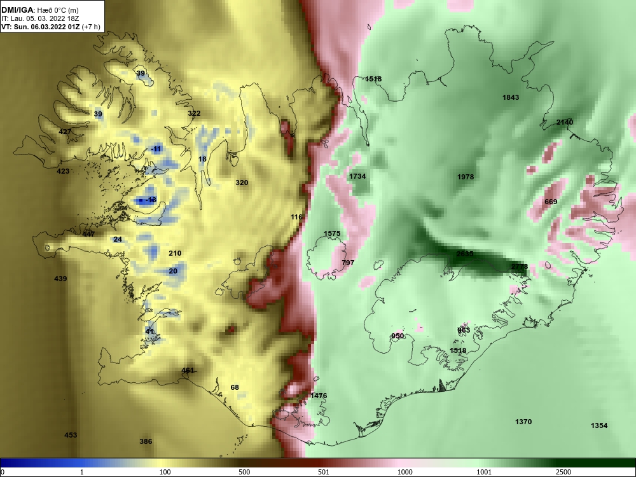Image resolution: width=636 pixels, height=477 pixels.
Task: Click the map value 447
Action: pyautogui.click(x=88, y=233)
